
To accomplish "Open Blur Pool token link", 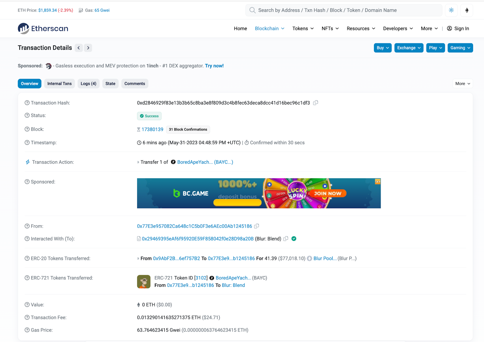I will pos(325,258).
